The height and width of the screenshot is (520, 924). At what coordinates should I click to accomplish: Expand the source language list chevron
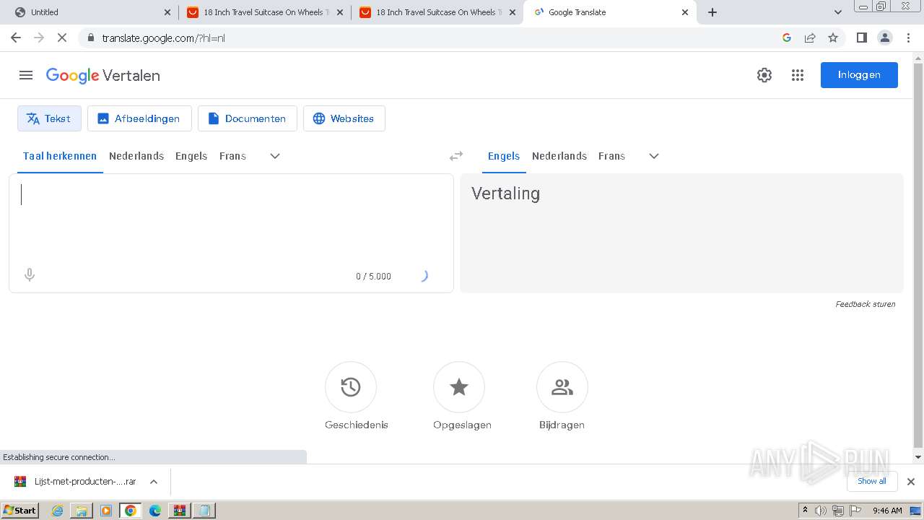[275, 156]
